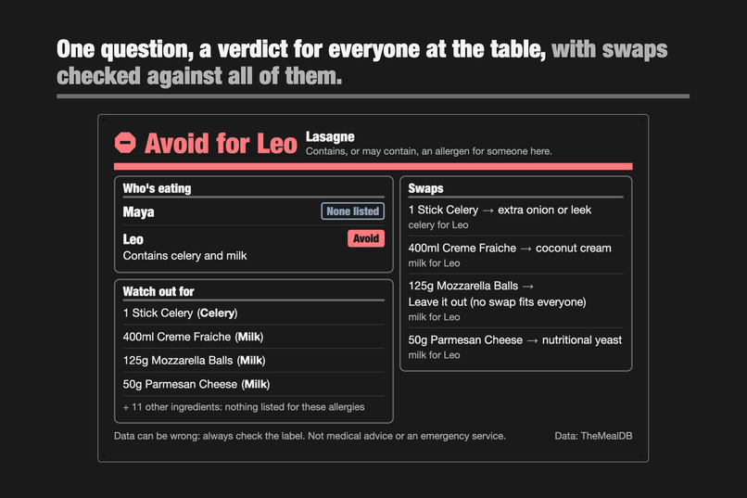Click the 'Data: TheMealDB' credit
The width and height of the screenshot is (747, 498).
pyautogui.click(x=593, y=436)
